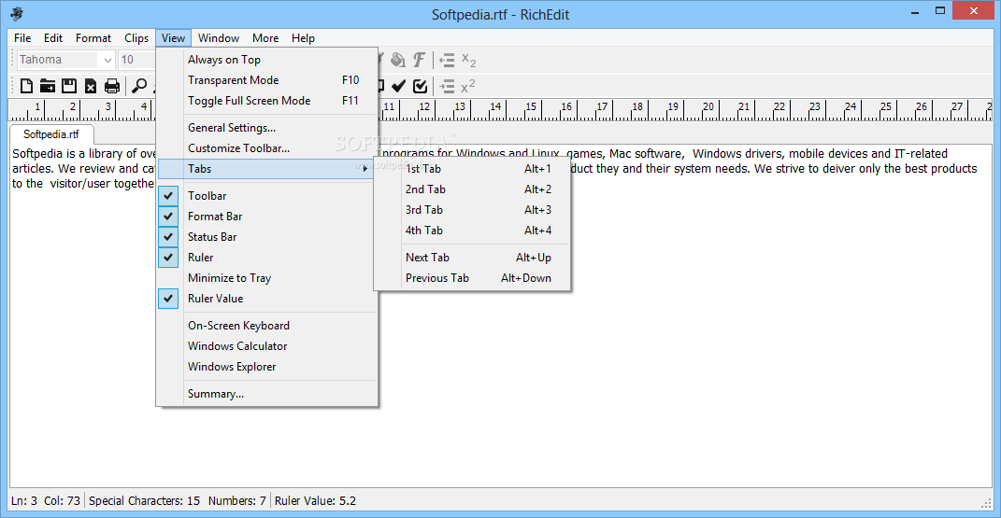
Task: Open the Help menu
Action: pos(303,38)
